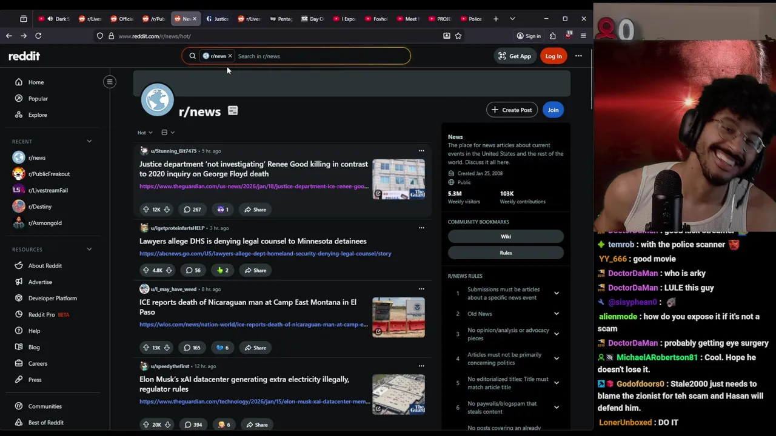Open the post view layout dropdown
Viewport: 776px width, 436px height.
coord(168,133)
